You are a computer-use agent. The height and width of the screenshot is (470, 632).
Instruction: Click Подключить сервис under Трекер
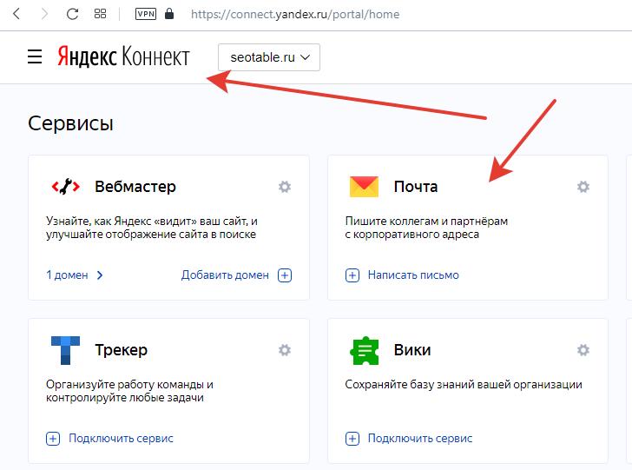(121, 439)
